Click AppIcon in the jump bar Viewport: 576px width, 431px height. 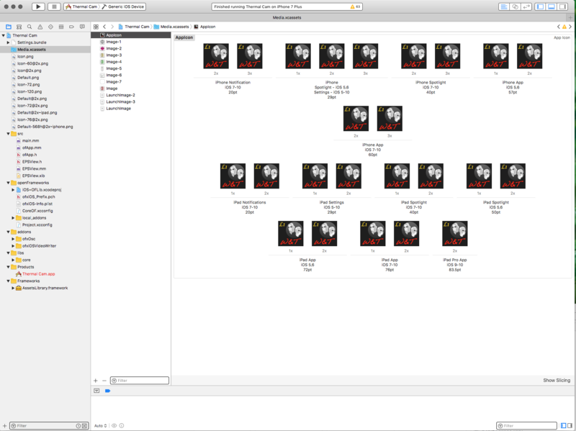204,27
